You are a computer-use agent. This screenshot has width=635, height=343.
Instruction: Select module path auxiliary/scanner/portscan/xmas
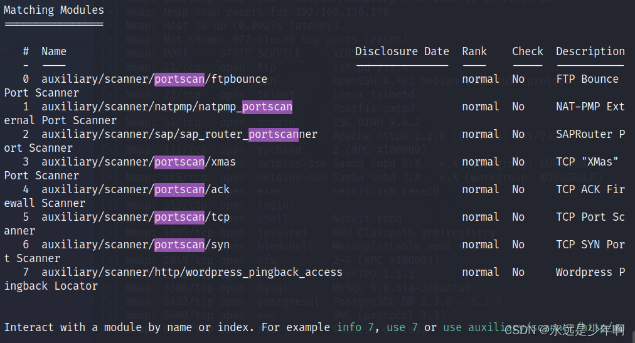[139, 162]
